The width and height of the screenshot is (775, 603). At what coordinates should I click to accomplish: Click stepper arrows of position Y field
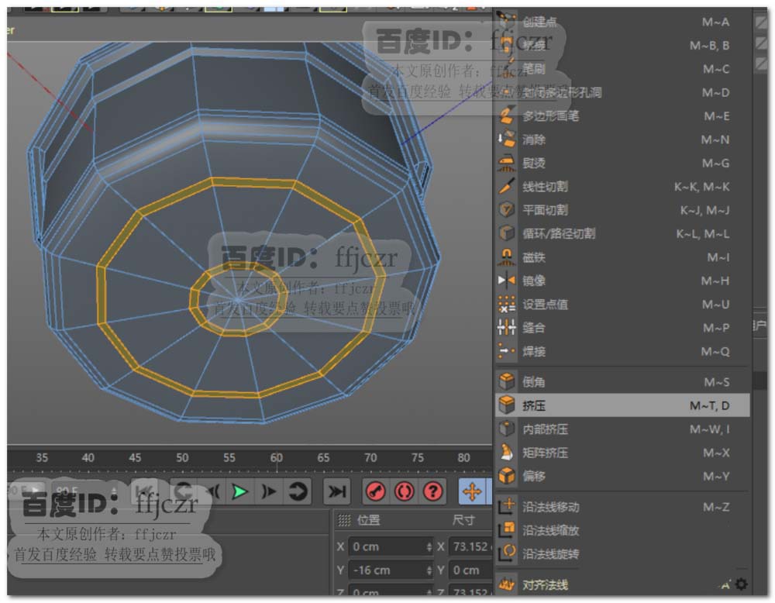(429, 570)
